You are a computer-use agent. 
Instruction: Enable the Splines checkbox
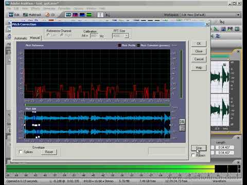coord(21,152)
